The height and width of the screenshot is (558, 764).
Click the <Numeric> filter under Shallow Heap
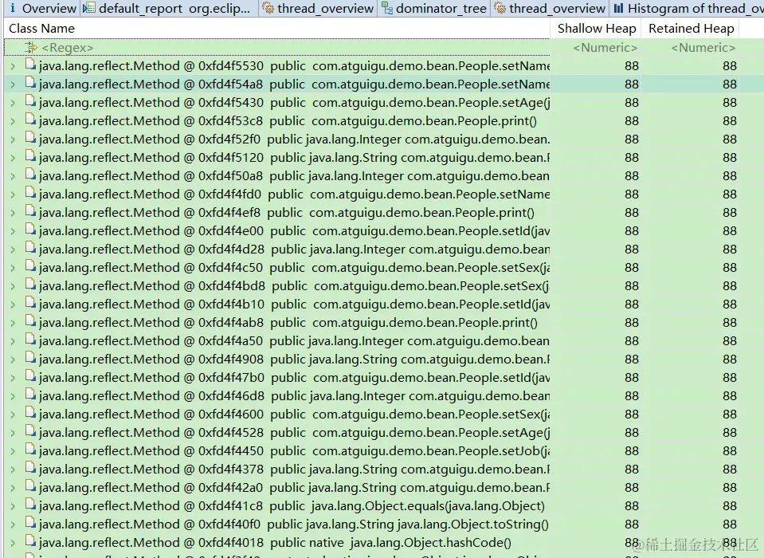605,48
